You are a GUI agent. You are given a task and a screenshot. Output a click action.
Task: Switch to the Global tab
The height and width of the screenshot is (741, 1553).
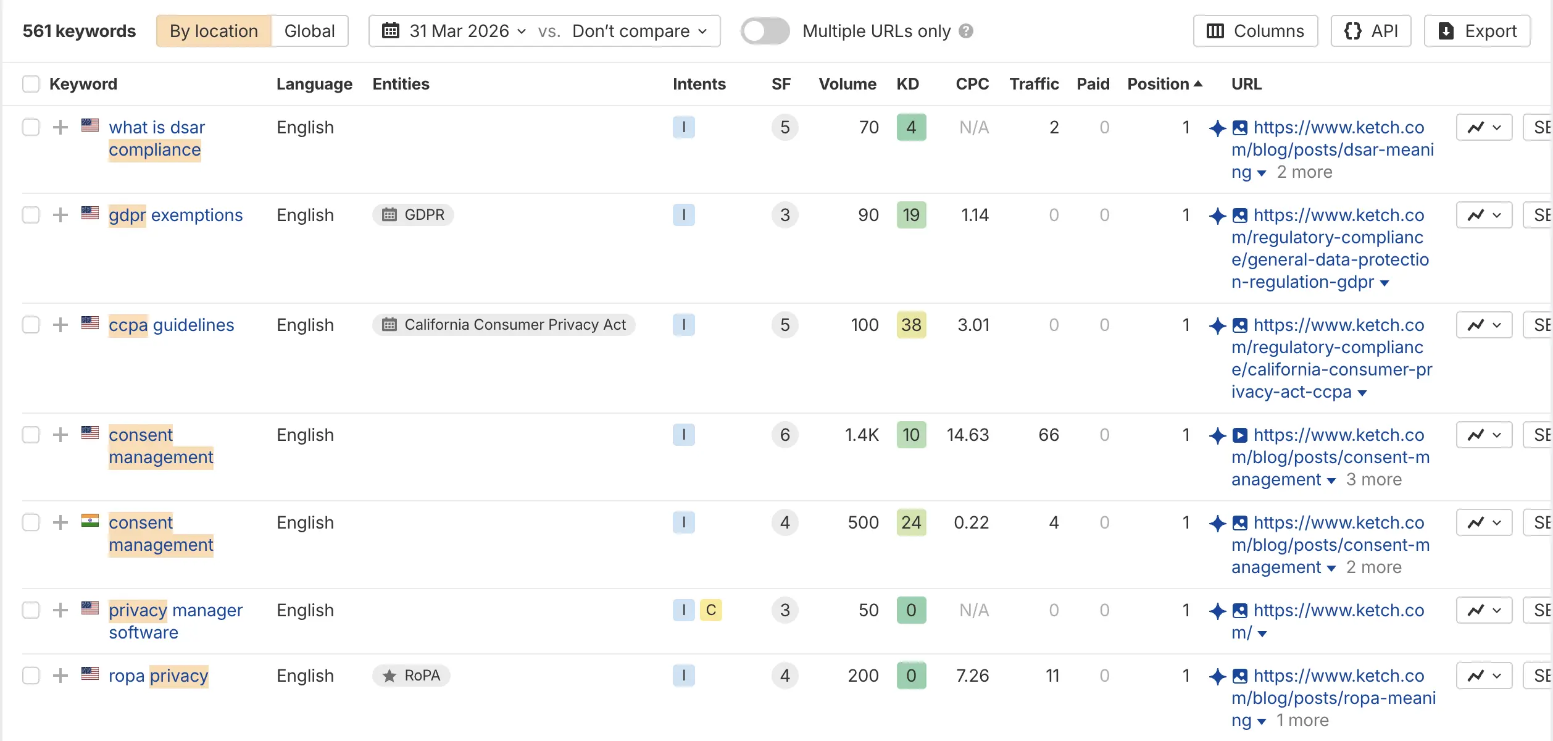pyautogui.click(x=309, y=31)
